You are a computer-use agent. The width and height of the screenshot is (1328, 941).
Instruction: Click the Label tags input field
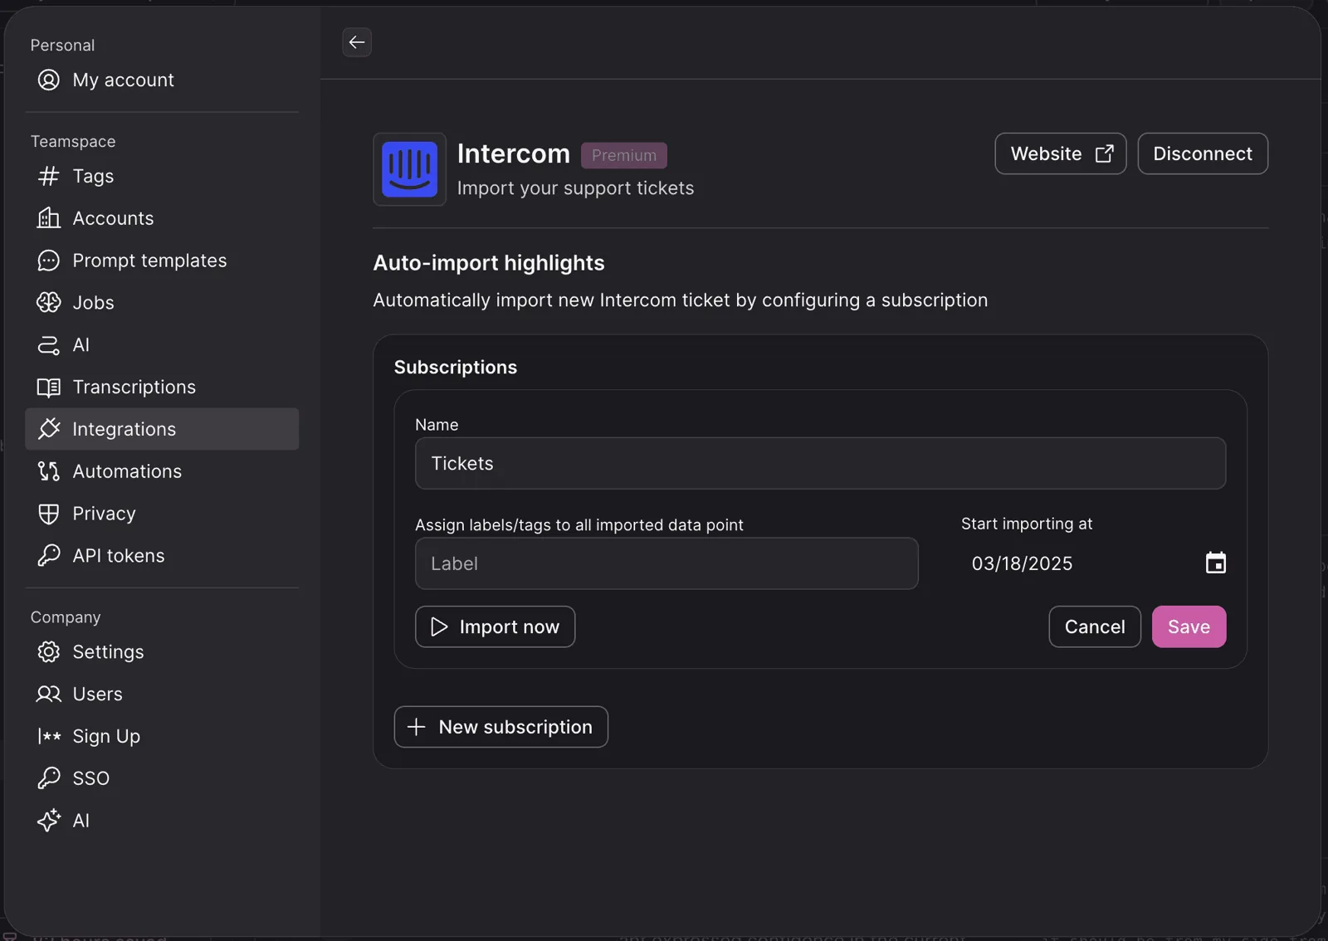tap(666, 563)
